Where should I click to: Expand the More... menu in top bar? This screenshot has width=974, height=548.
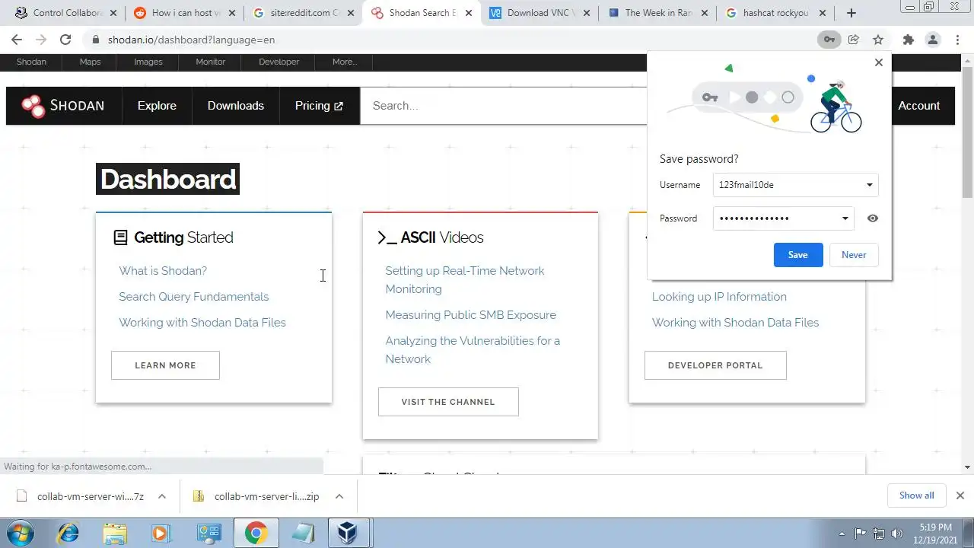(345, 62)
